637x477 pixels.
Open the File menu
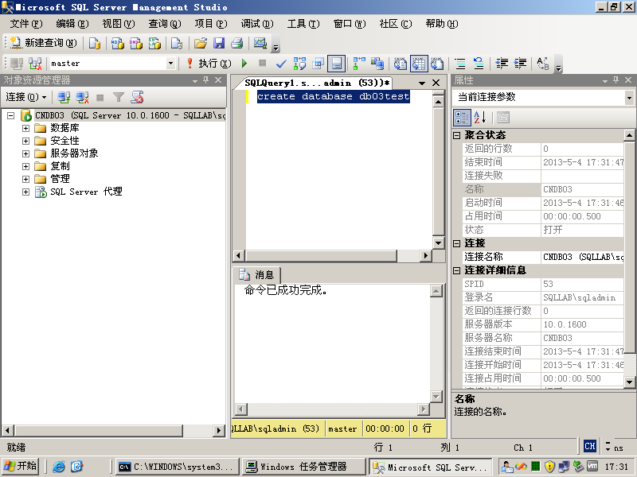pyautogui.click(x=26, y=24)
